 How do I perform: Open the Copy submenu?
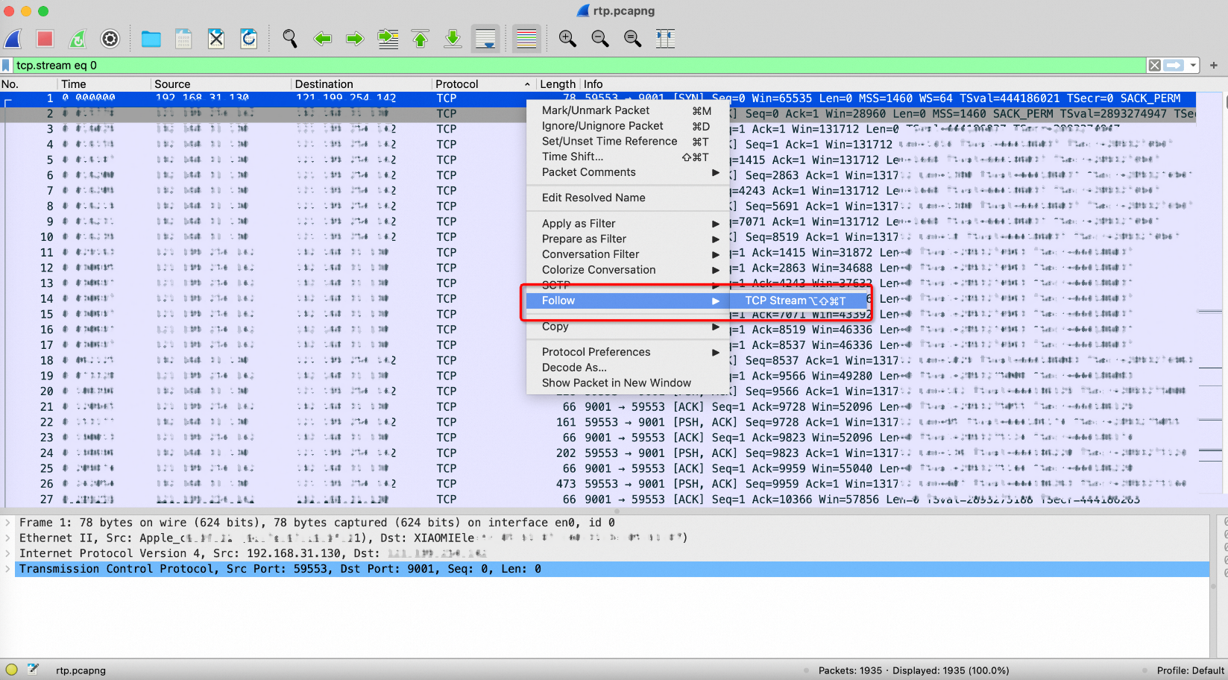pyautogui.click(x=627, y=327)
